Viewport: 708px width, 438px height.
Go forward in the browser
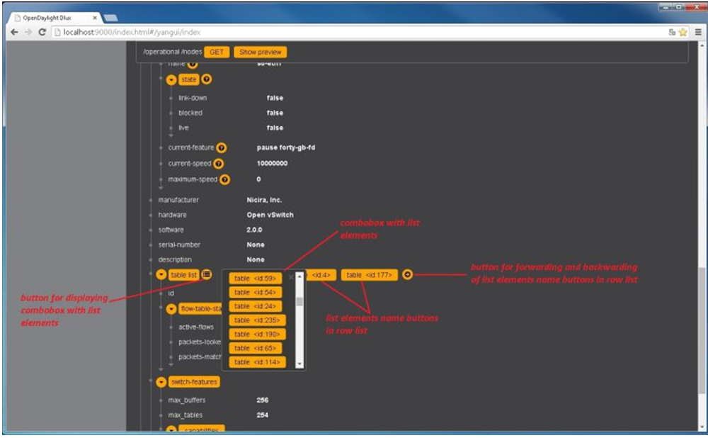[x=28, y=32]
